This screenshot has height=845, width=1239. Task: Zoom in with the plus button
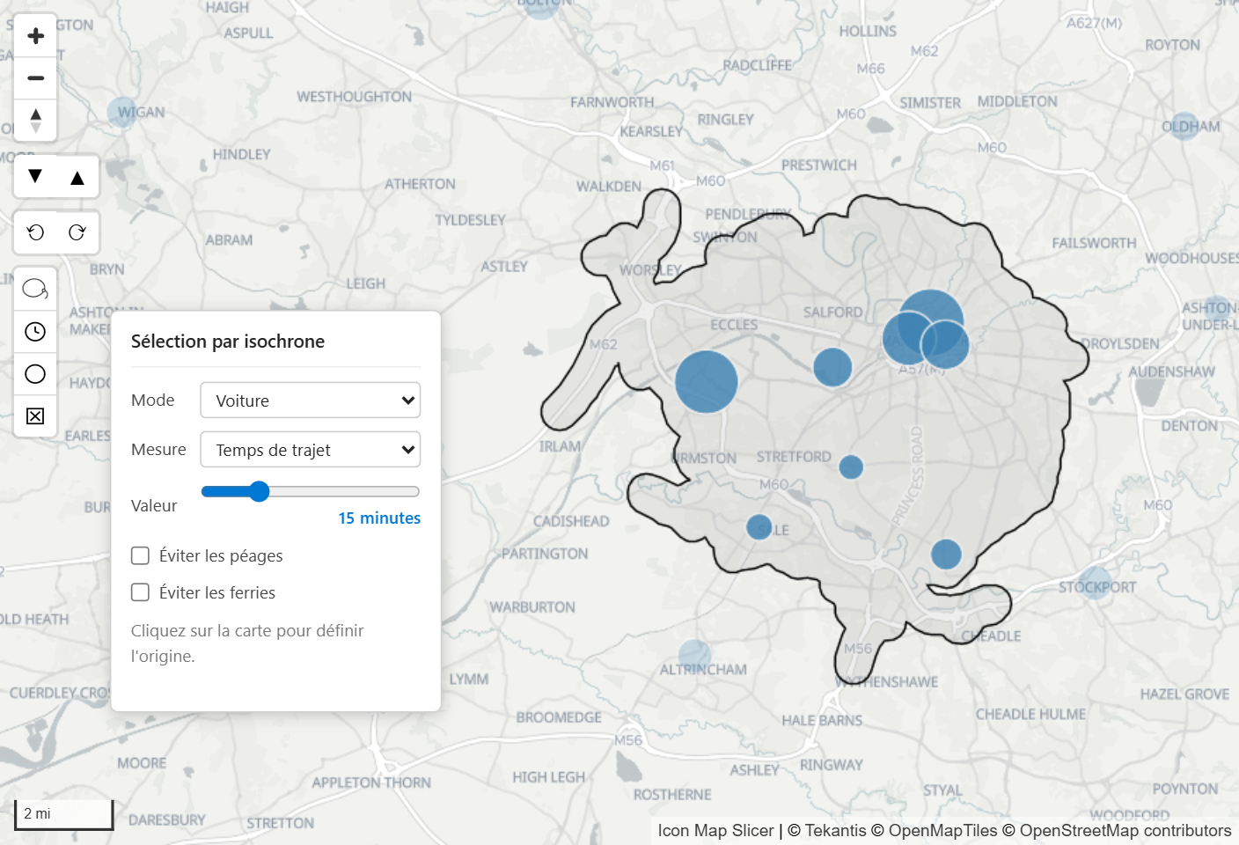point(35,36)
